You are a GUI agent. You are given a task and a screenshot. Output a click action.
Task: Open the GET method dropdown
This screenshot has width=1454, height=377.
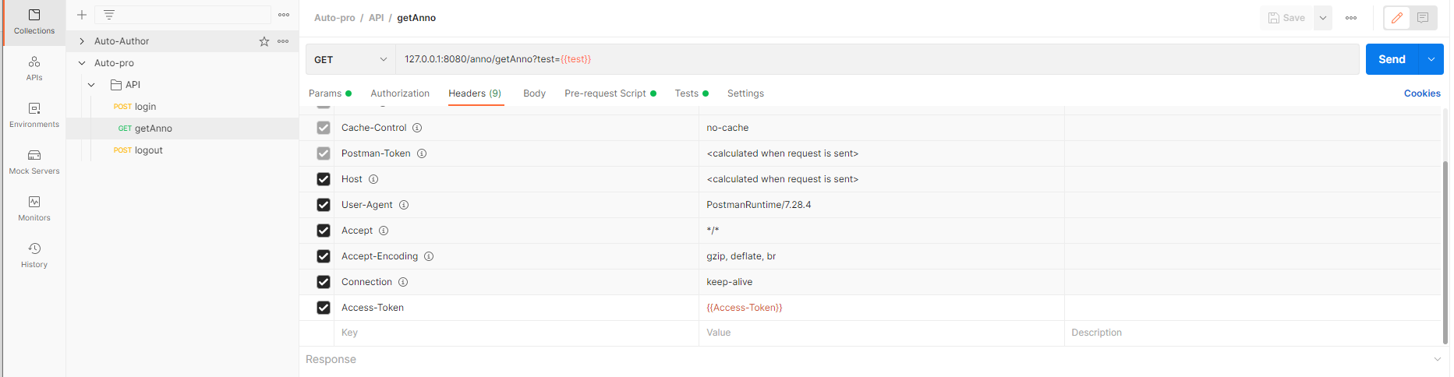351,59
